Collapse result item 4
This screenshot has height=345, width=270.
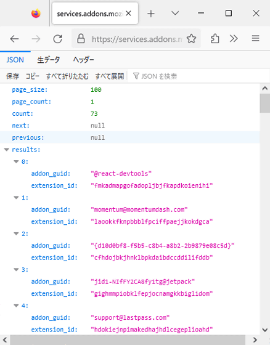pos(16,306)
